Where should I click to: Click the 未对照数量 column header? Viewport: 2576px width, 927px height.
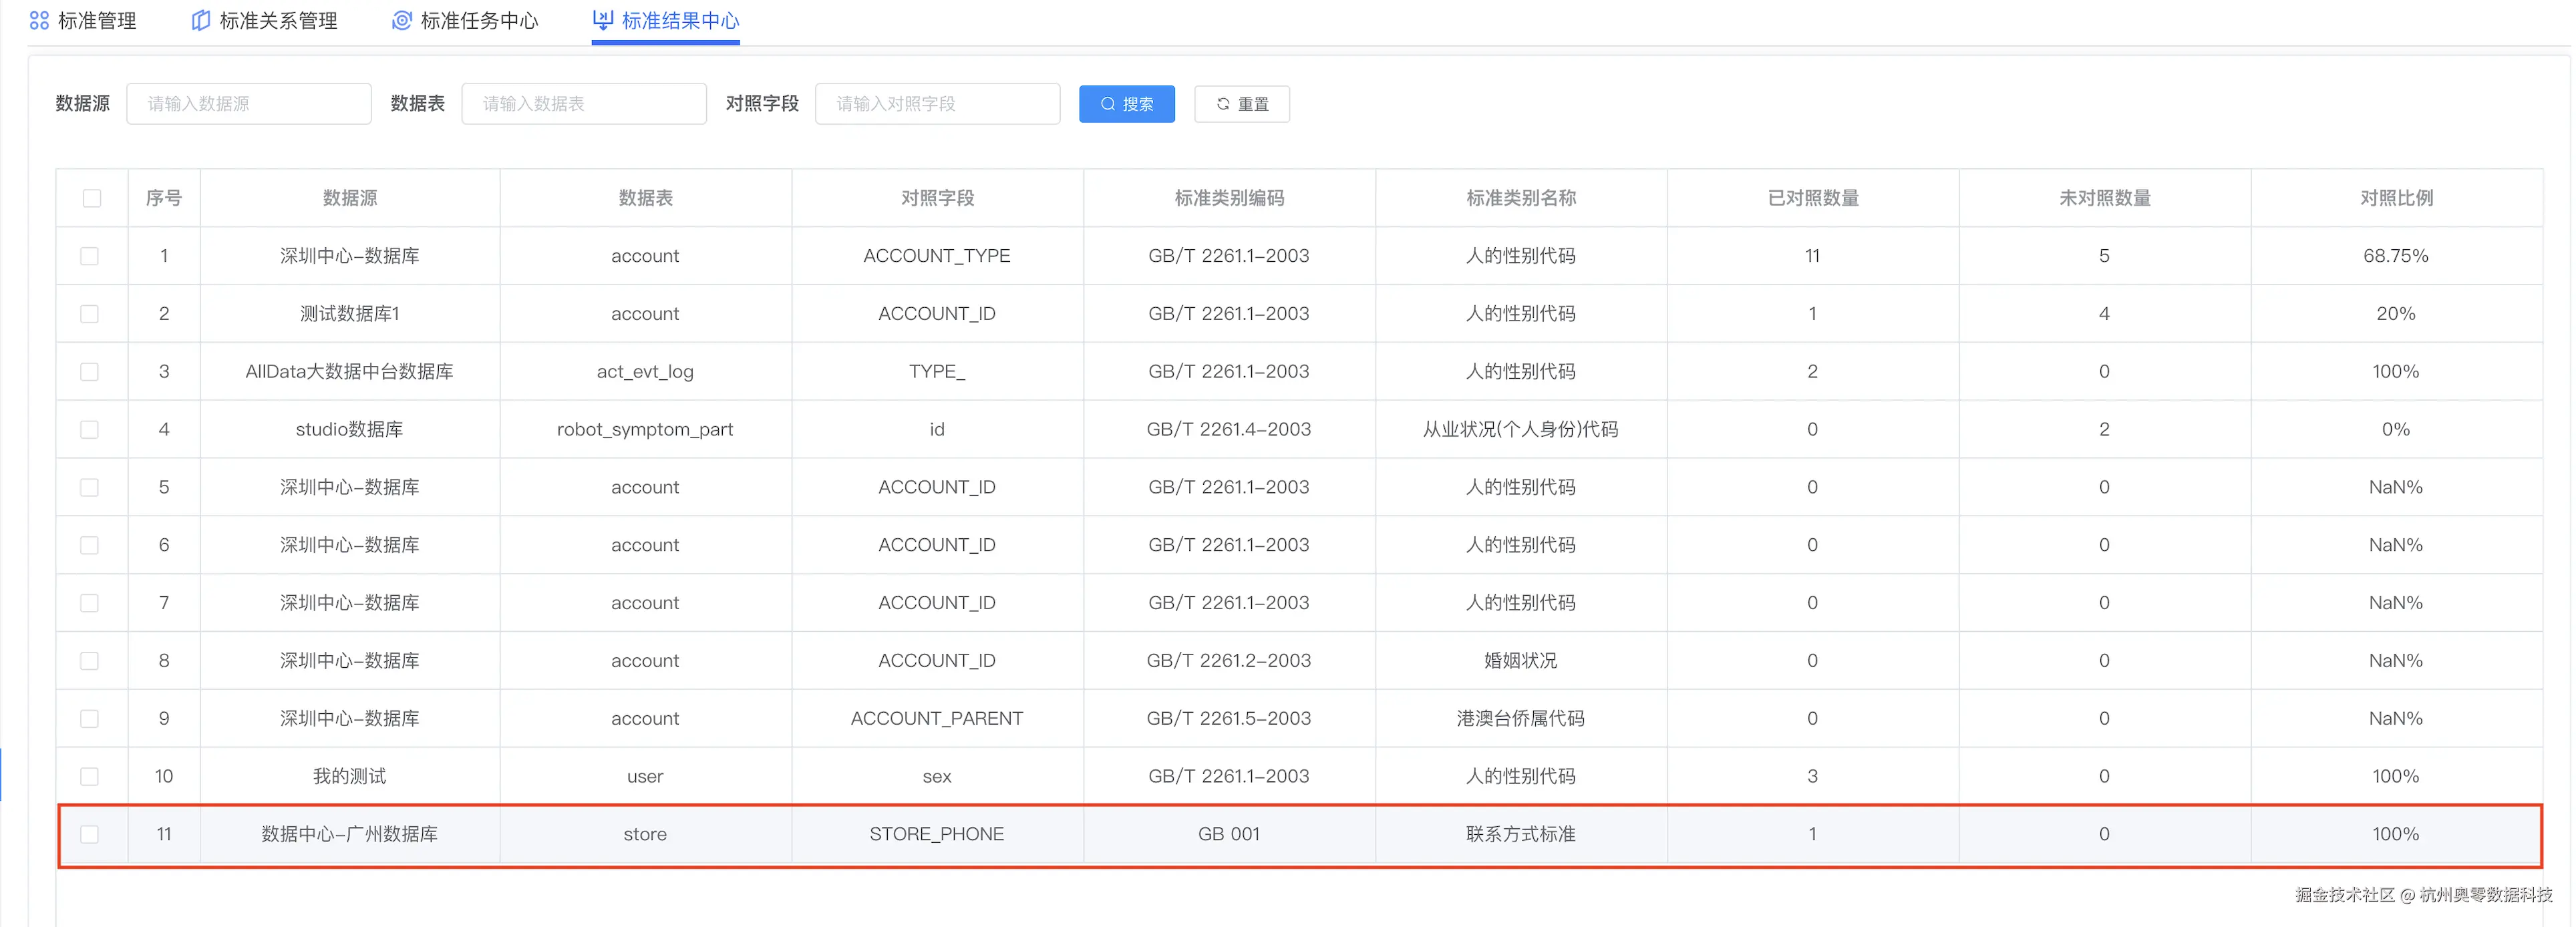pyautogui.click(x=2105, y=198)
